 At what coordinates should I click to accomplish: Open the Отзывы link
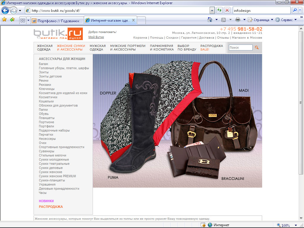click(223, 38)
